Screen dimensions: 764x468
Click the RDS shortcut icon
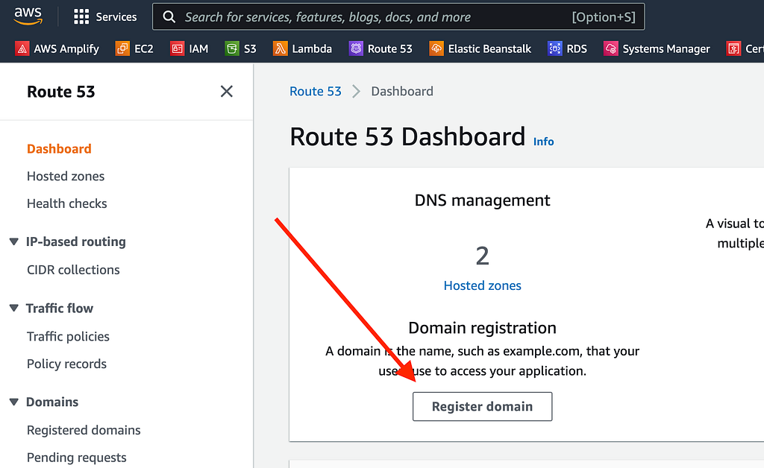[555, 48]
